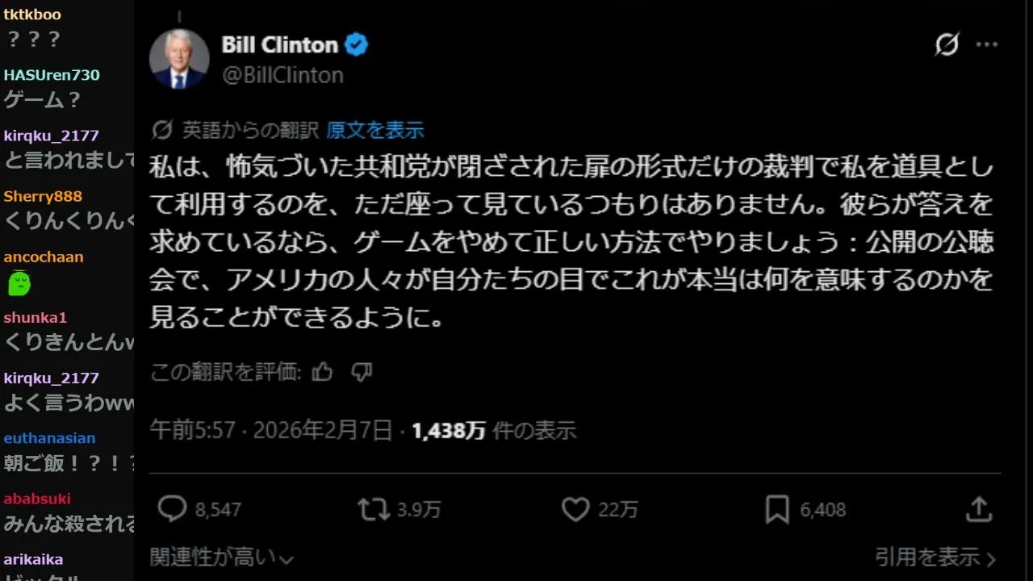
Task: Click the blue verified checkmark badge
Action: click(357, 45)
